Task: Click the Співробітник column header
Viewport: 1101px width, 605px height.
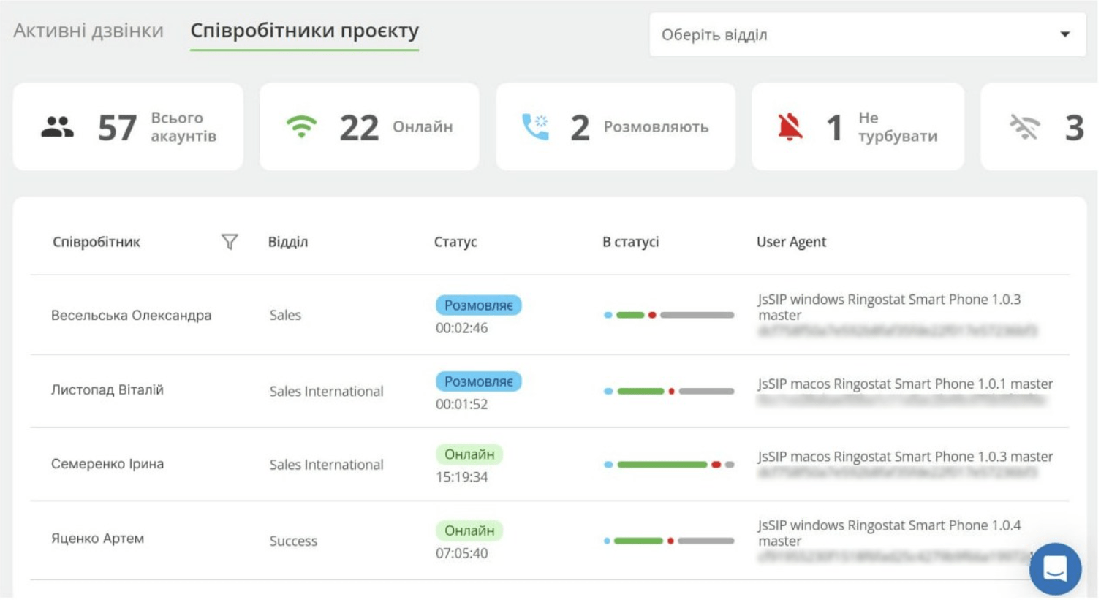Action: (97, 242)
